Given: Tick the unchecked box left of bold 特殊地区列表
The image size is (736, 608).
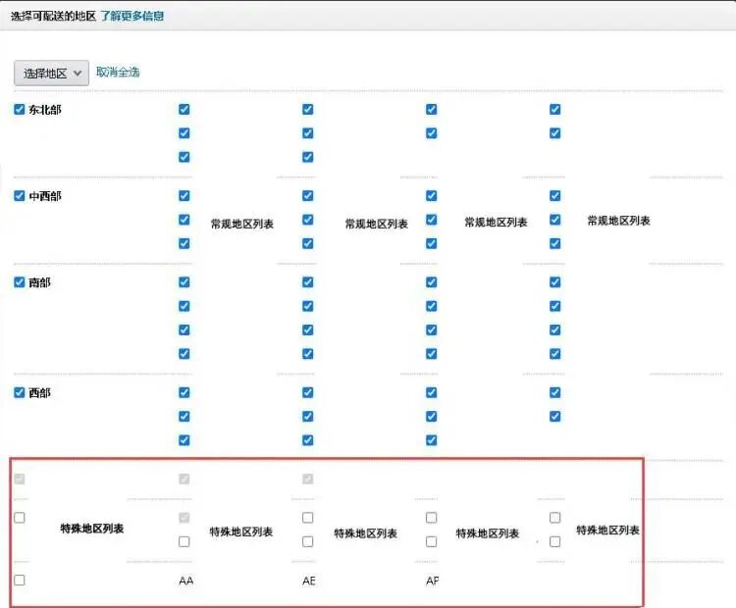Looking at the screenshot, I should click(x=20, y=518).
